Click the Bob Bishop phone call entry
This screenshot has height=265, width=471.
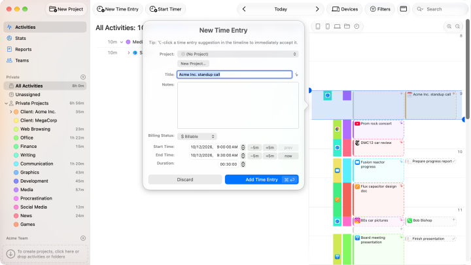430,221
